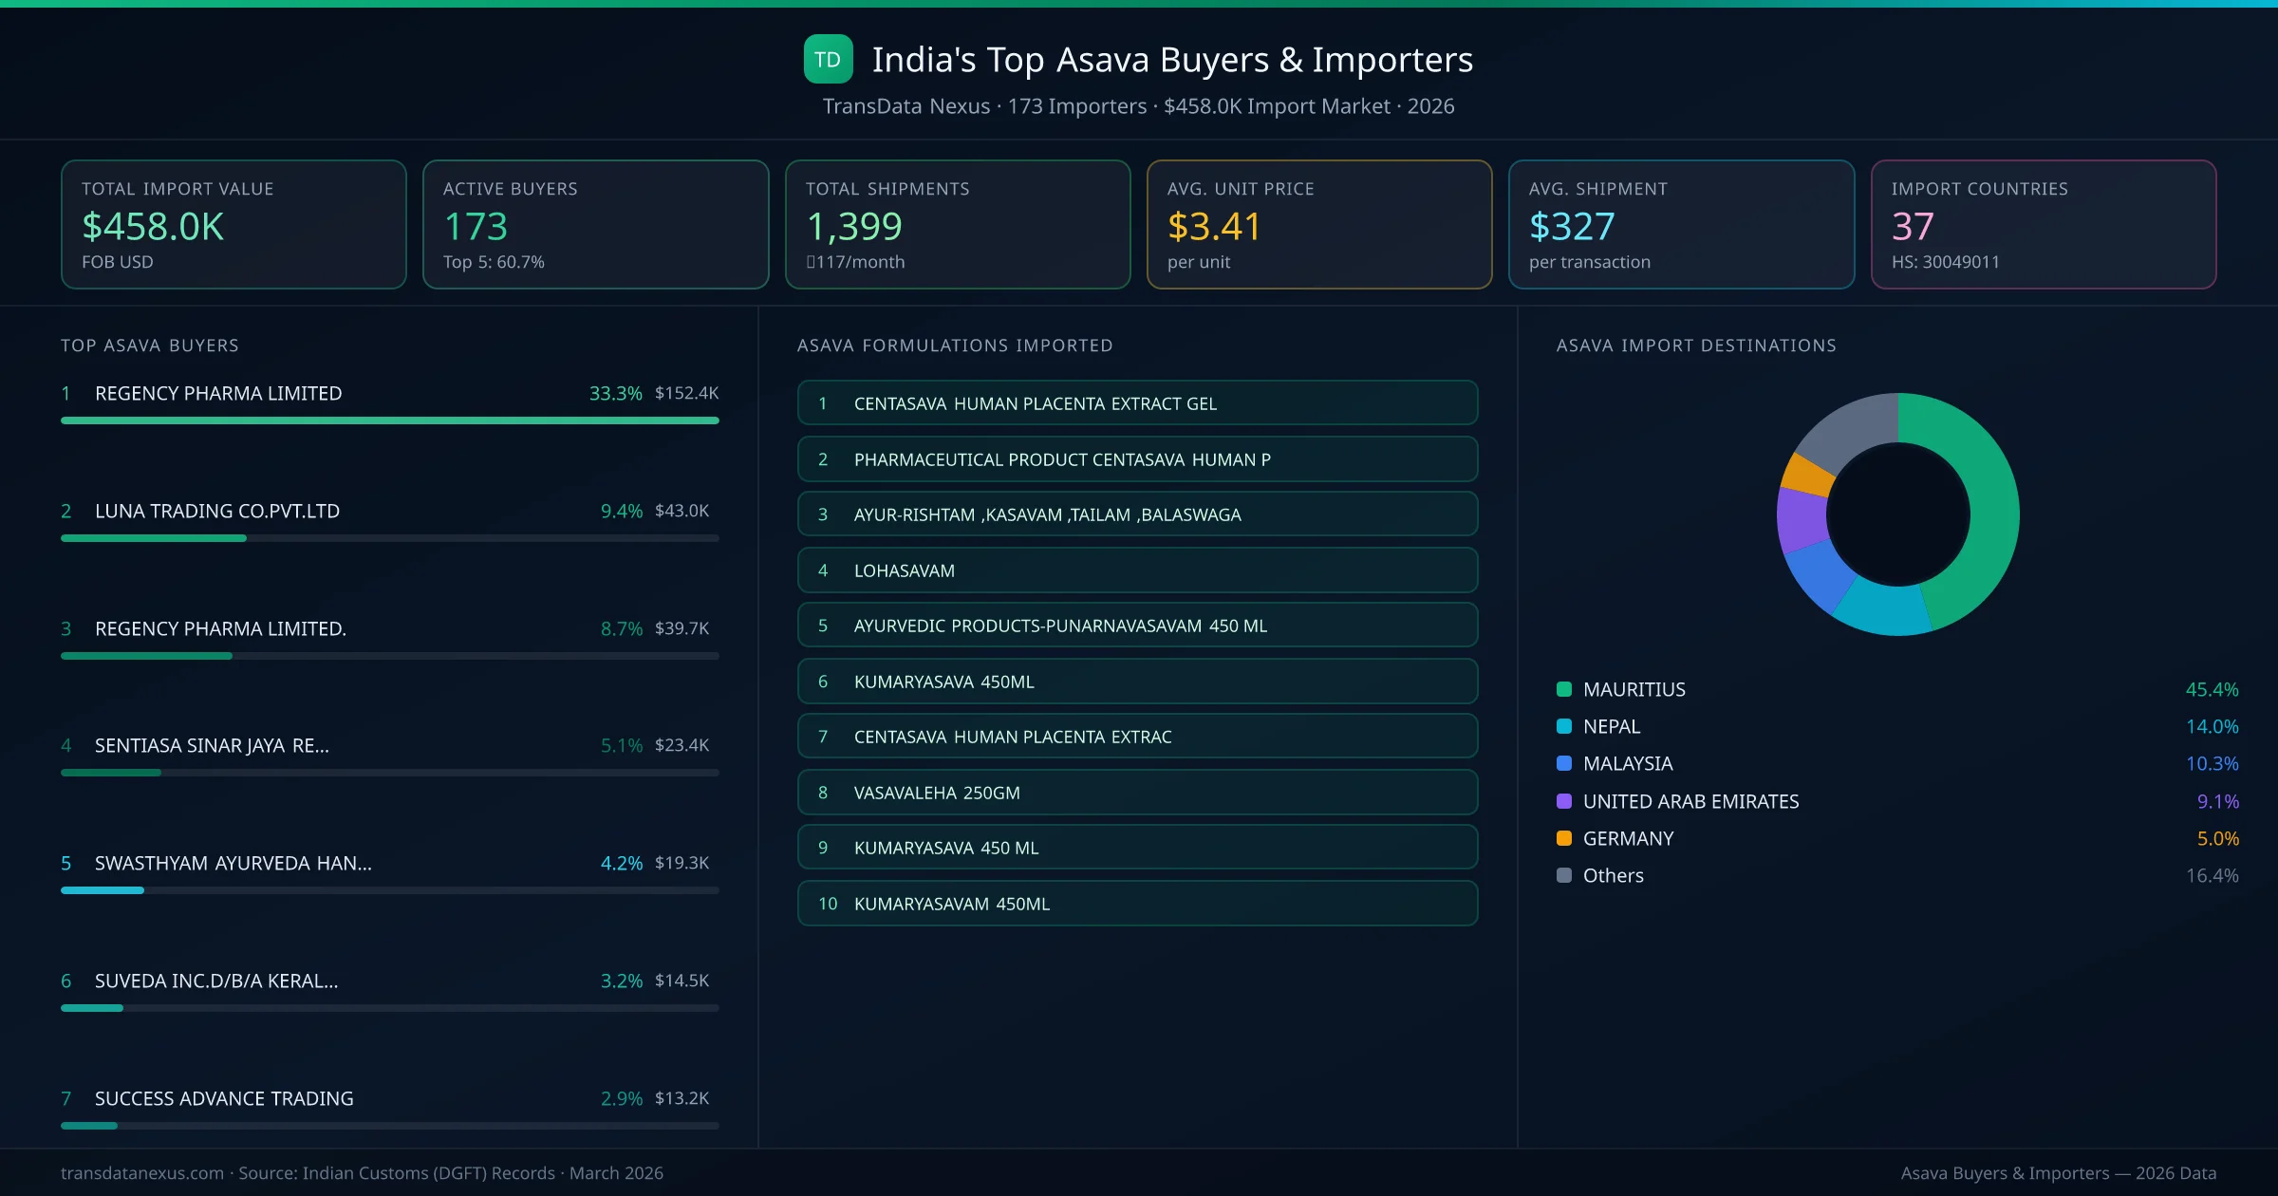Viewport: 2278px width, 1196px height.
Task: Click the gray Others legend dot
Action: [1562, 875]
